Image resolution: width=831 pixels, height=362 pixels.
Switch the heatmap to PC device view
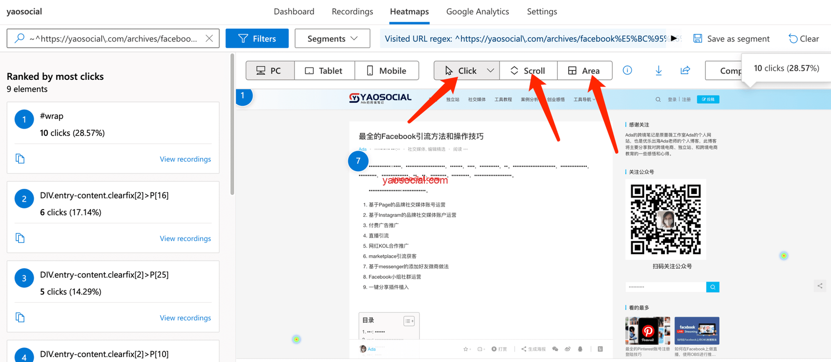pyautogui.click(x=270, y=71)
